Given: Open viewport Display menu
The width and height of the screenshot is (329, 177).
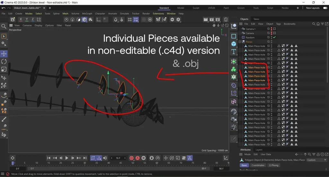Looking at the screenshot, I should [x=39, y=25].
